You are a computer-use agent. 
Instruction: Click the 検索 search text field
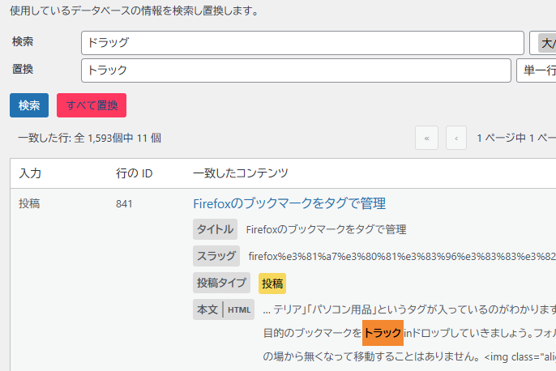point(302,42)
